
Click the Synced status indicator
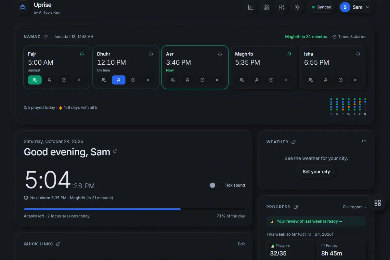322,7
